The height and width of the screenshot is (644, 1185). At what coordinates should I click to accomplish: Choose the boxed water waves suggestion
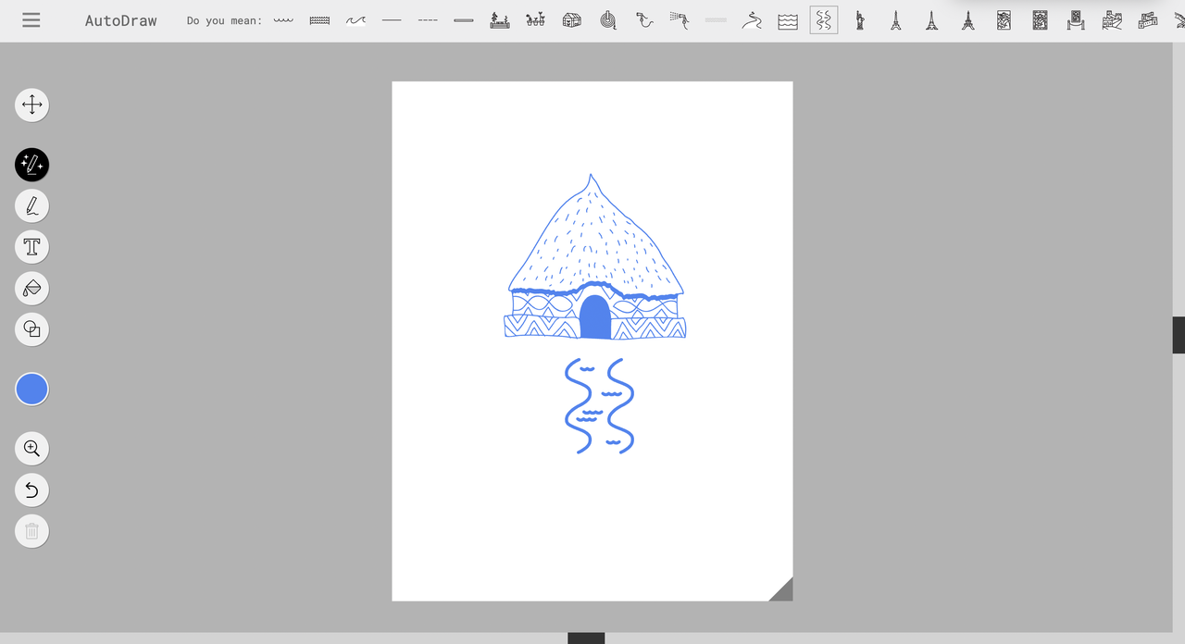[788, 19]
